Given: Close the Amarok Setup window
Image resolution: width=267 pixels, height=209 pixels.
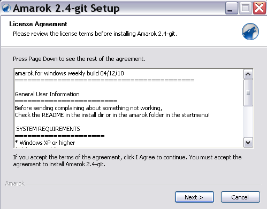Looking at the screenshot, I should coord(259,8).
